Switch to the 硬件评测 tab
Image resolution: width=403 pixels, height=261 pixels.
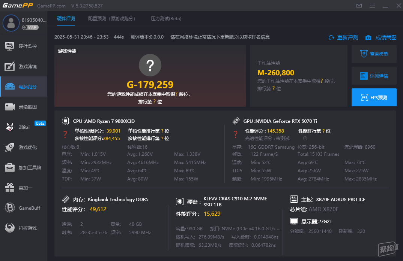[66, 19]
